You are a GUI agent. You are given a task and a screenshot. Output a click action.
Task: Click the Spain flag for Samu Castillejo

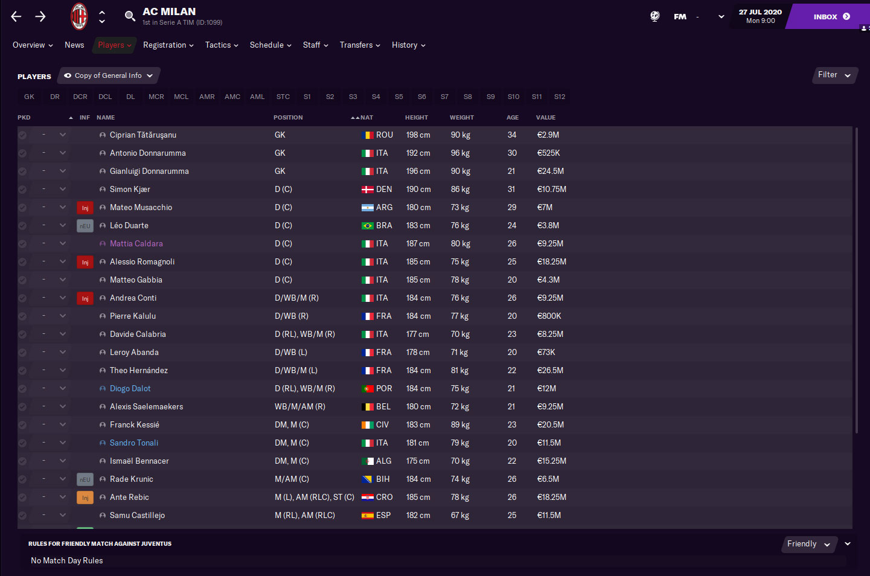pyautogui.click(x=367, y=516)
